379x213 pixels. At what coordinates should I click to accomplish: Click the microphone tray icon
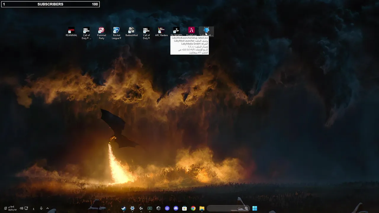[41, 208]
